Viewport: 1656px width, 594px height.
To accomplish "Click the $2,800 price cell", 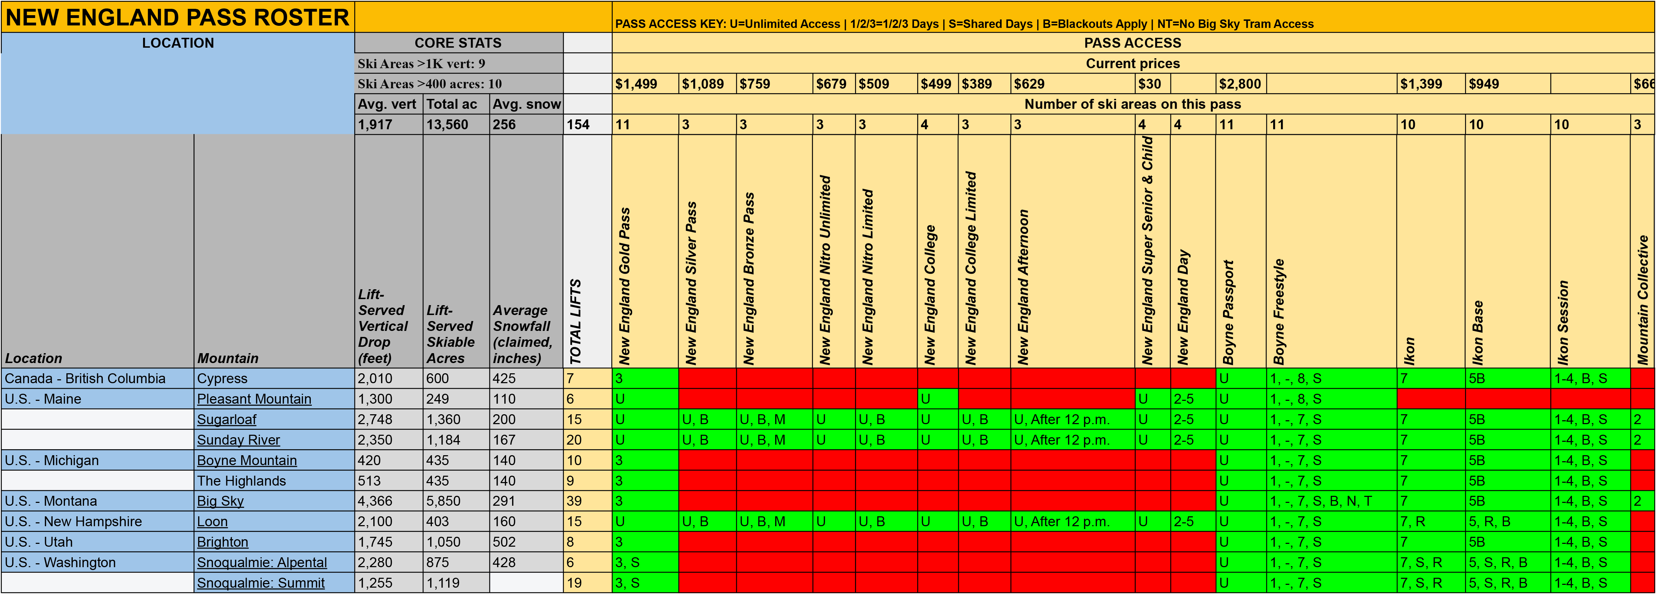I will coord(1240,84).
